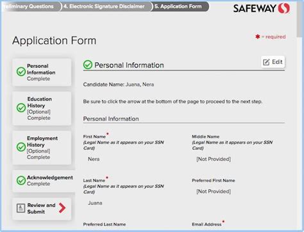Click the Preferred First Name Not Provided value
304x232 pixels.
coord(214,192)
